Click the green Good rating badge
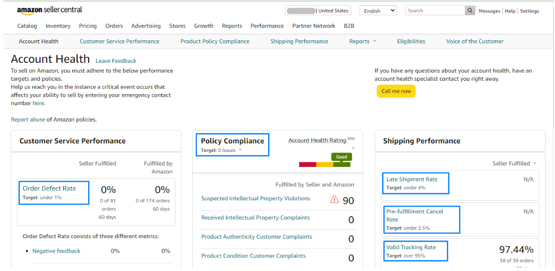The height and width of the screenshot is (271, 555). click(341, 156)
